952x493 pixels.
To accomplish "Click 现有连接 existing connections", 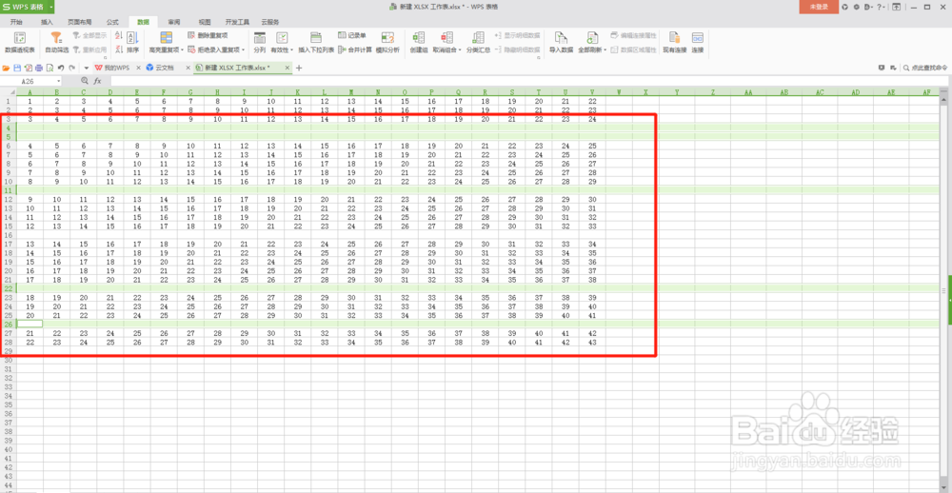I will point(674,43).
